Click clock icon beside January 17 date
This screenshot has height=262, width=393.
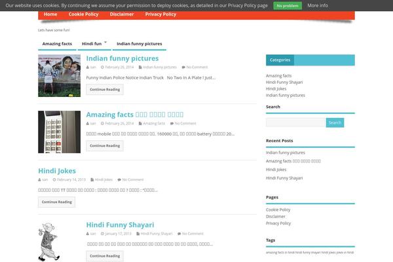pyautogui.click(x=102, y=234)
